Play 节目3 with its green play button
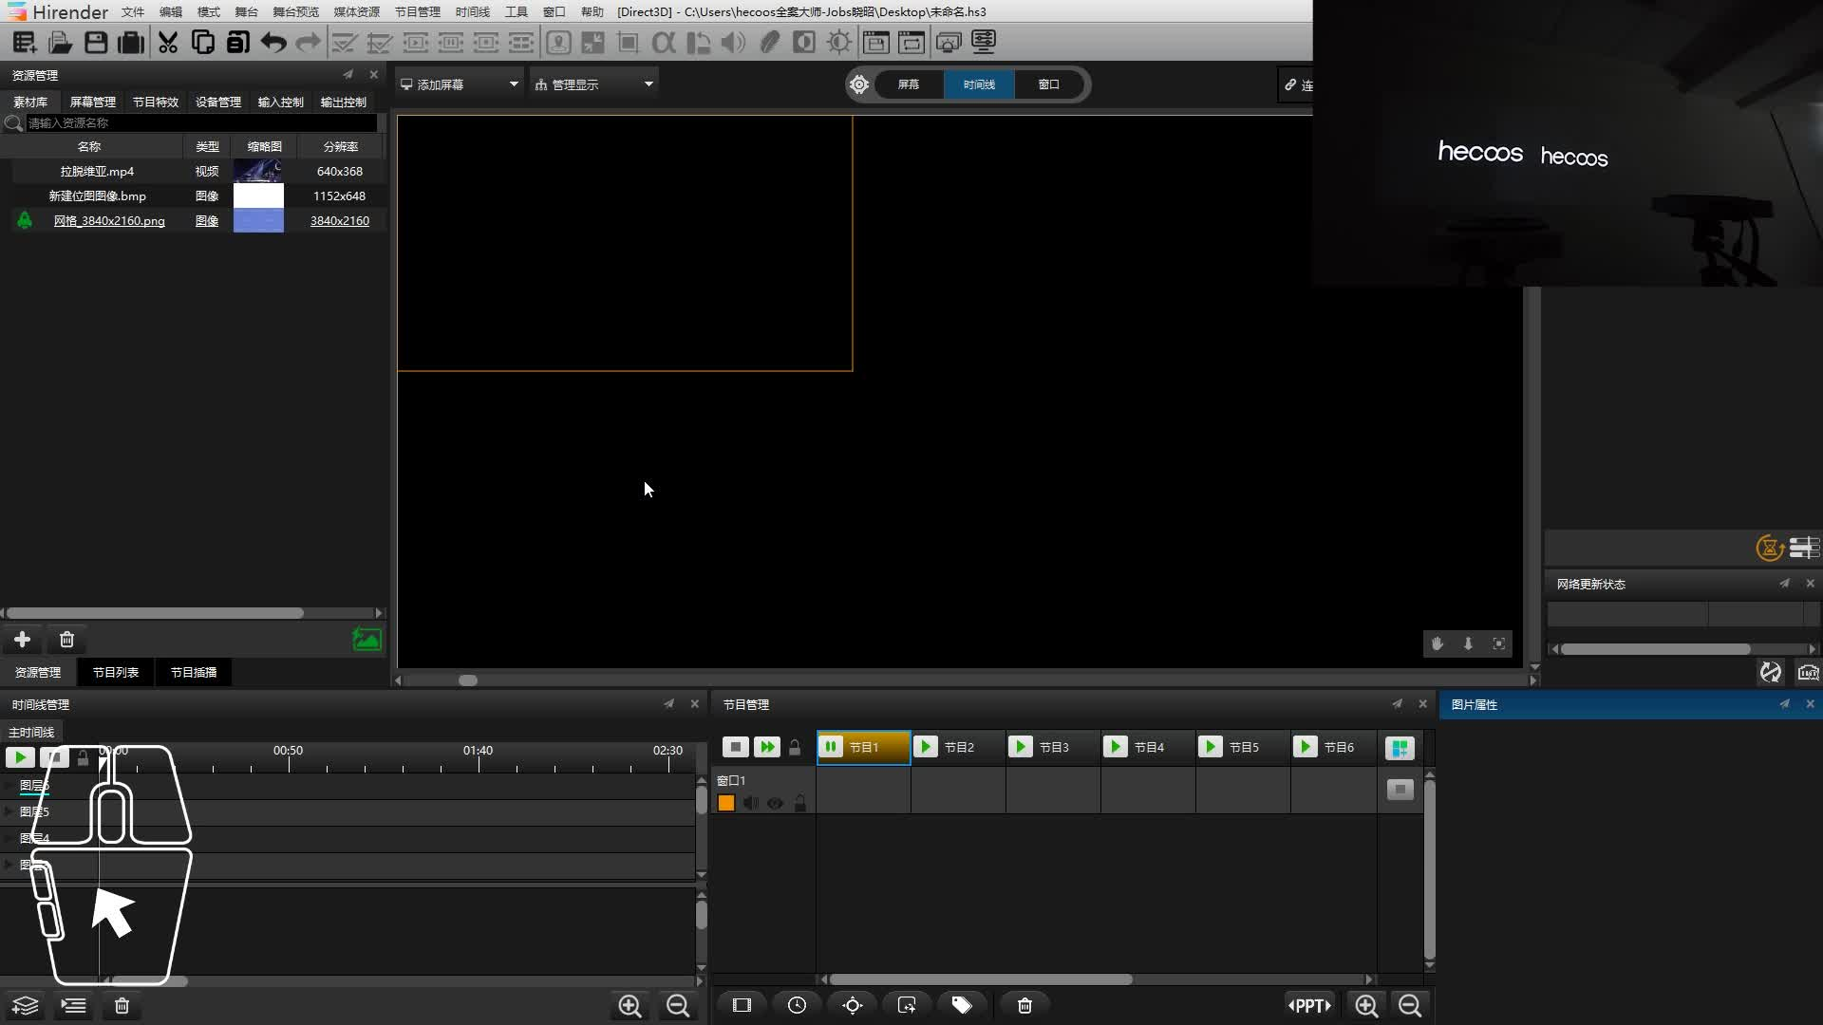The height and width of the screenshot is (1025, 1823). point(1021,747)
